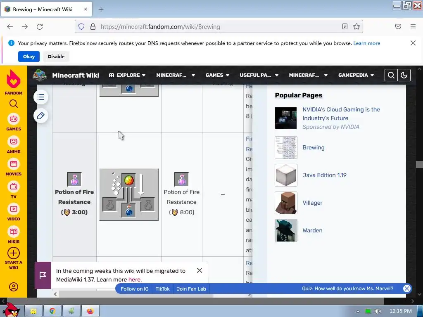
Task: Open the Java Edition 1.19 link
Action: pos(324,175)
